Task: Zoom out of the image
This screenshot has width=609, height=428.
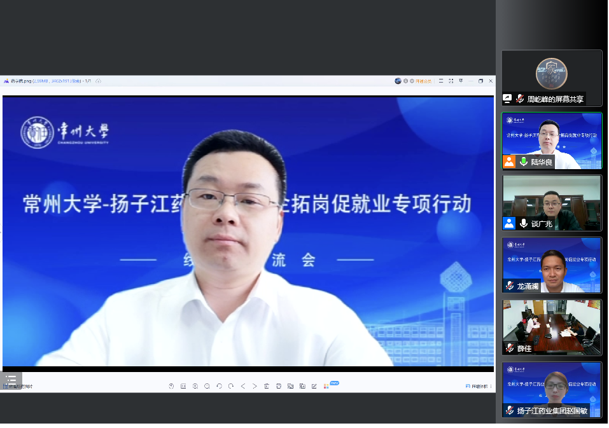Action: pyautogui.click(x=207, y=386)
